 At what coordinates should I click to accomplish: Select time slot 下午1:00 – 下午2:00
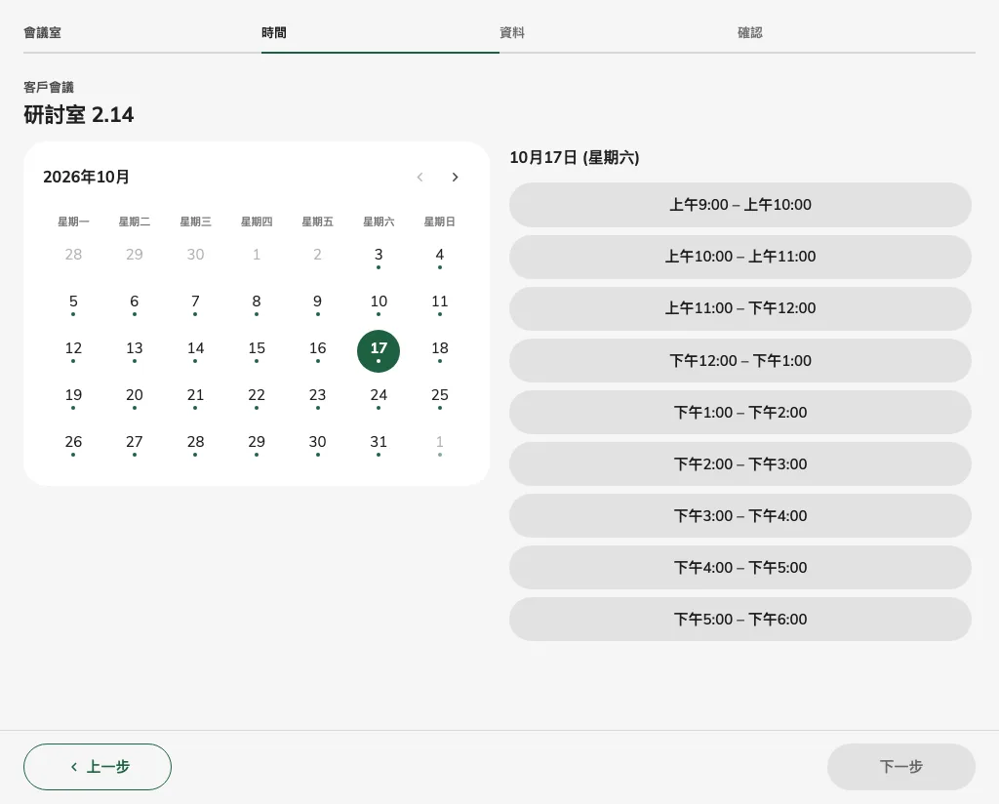(x=740, y=412)
